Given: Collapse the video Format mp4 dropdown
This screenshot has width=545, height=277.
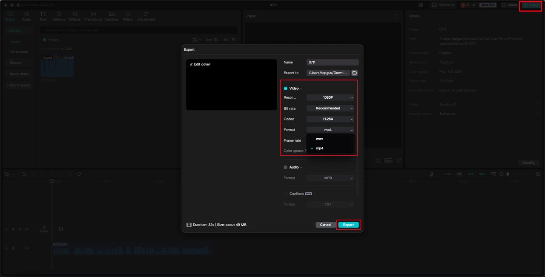Looking at the screenshot, I should click(330, 130).
